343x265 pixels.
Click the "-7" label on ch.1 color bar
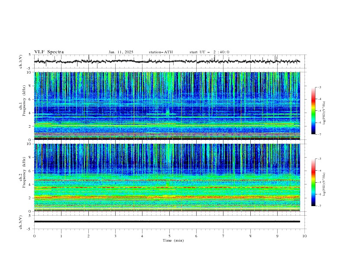(x=319, y=134)
